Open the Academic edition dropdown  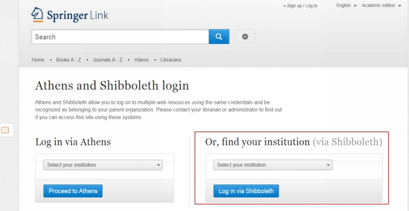tap(381, 5)
